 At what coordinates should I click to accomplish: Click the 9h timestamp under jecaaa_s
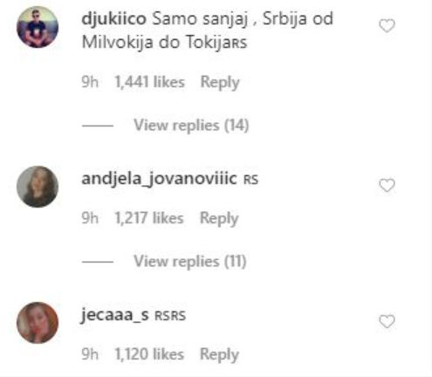(90, 354)
